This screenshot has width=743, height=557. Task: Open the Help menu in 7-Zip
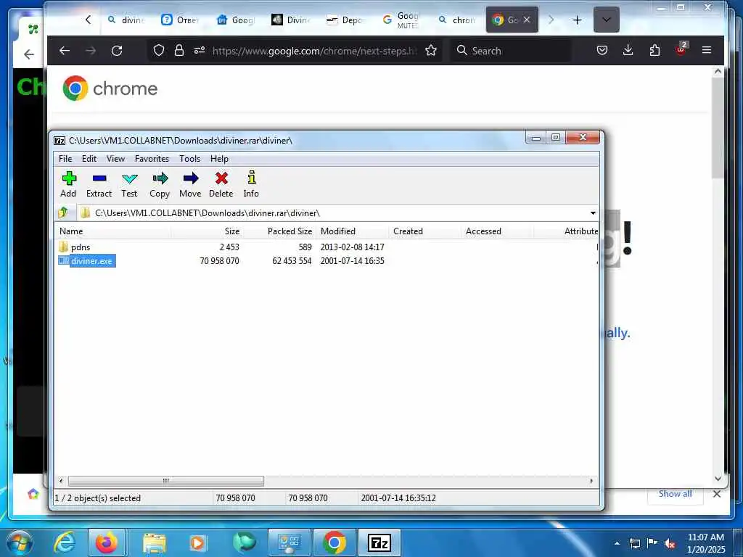coord(219,159)
